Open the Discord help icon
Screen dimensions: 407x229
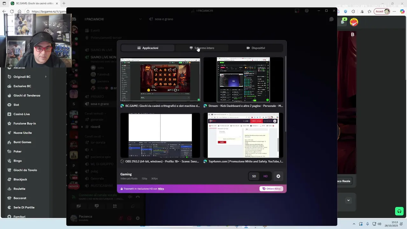click(307, 10)
